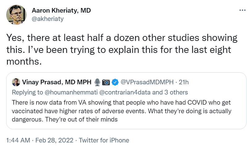Click the microphone emoji beside Vinay Prasad
249x148 pixels.
coord(98,82)
